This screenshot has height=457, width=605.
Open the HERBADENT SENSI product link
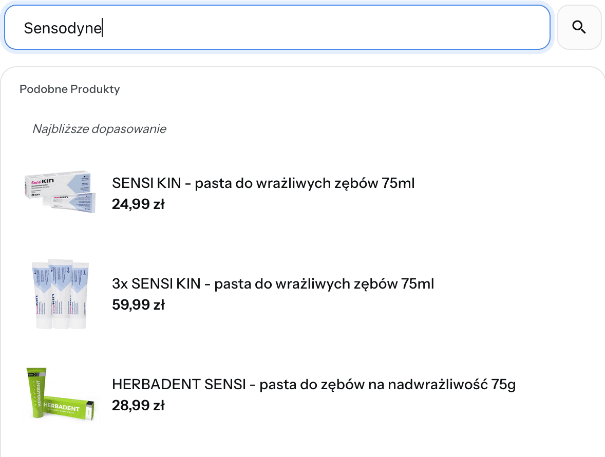(313, 384)
